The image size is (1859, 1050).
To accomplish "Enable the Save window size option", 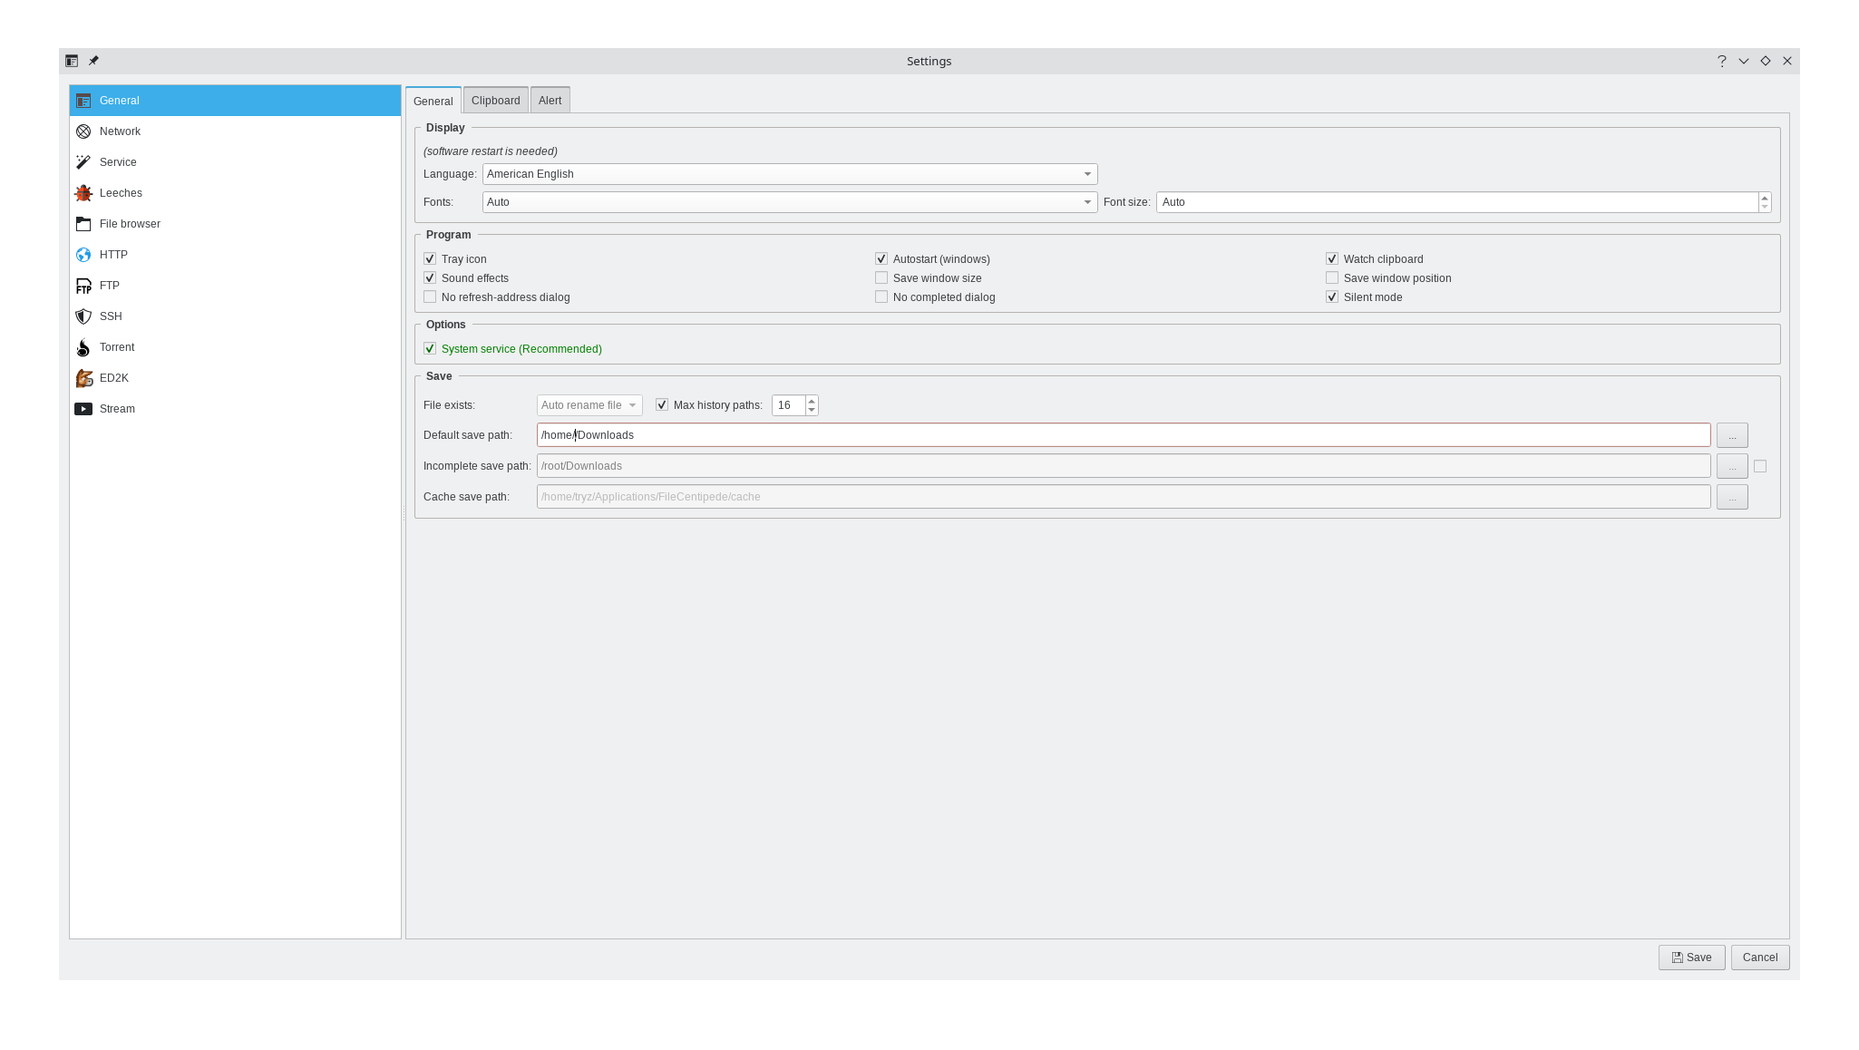I will (x=881, y=277).
